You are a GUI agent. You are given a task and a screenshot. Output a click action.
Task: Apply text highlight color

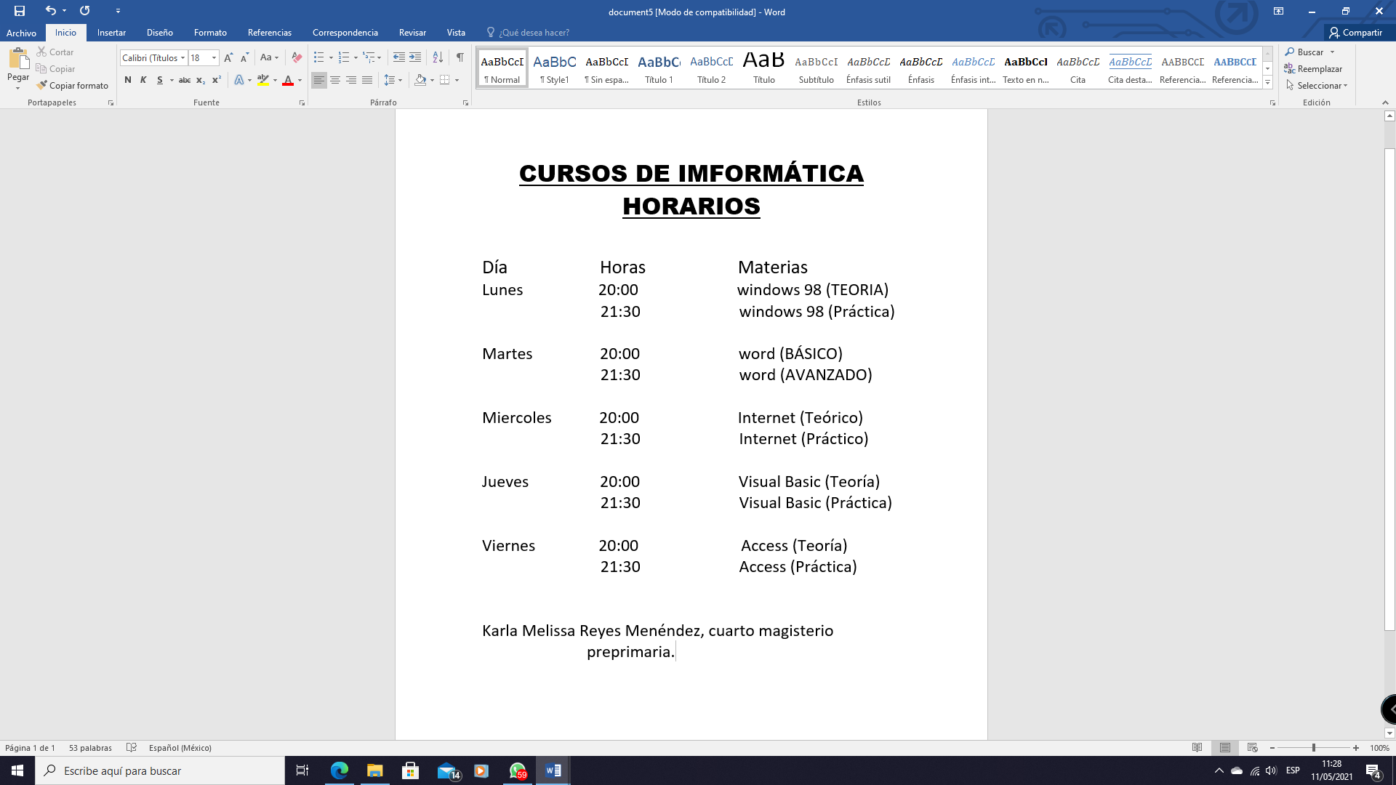(263, 80)
